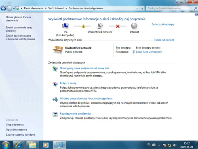Click the Control Panel taskbar button
This screenshot has height=149, width=198.
59,145
